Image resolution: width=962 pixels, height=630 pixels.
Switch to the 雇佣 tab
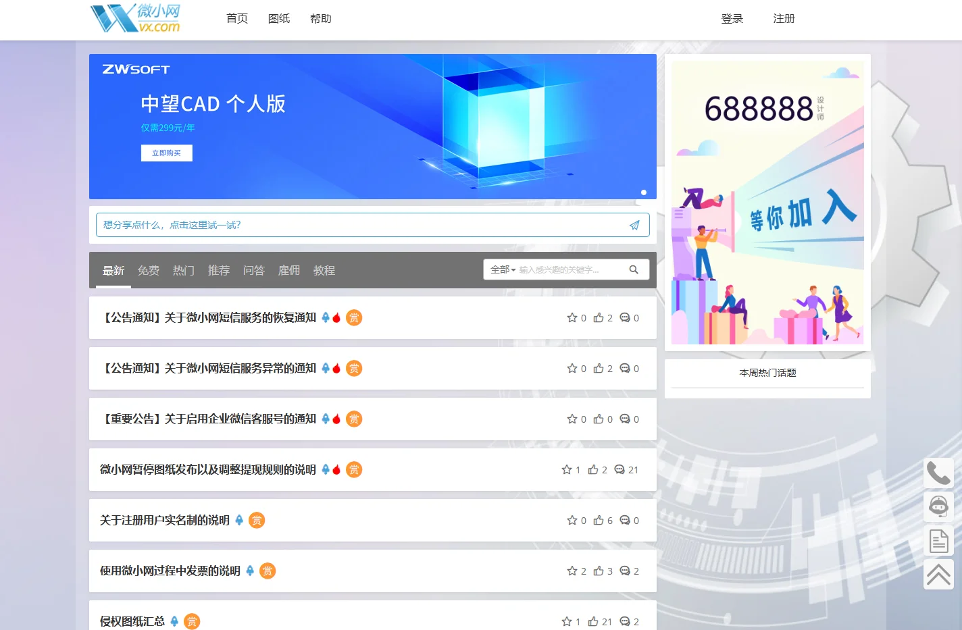(289, 271)
